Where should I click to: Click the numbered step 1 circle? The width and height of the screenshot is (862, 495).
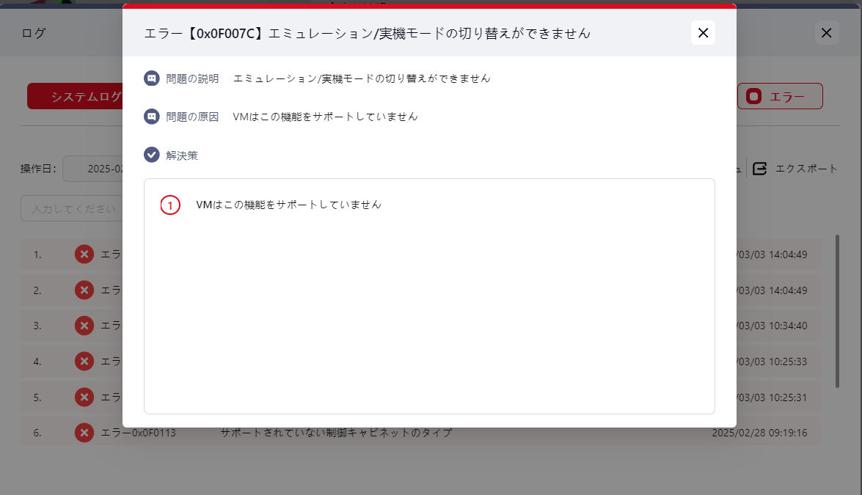[x=170, y=206]
